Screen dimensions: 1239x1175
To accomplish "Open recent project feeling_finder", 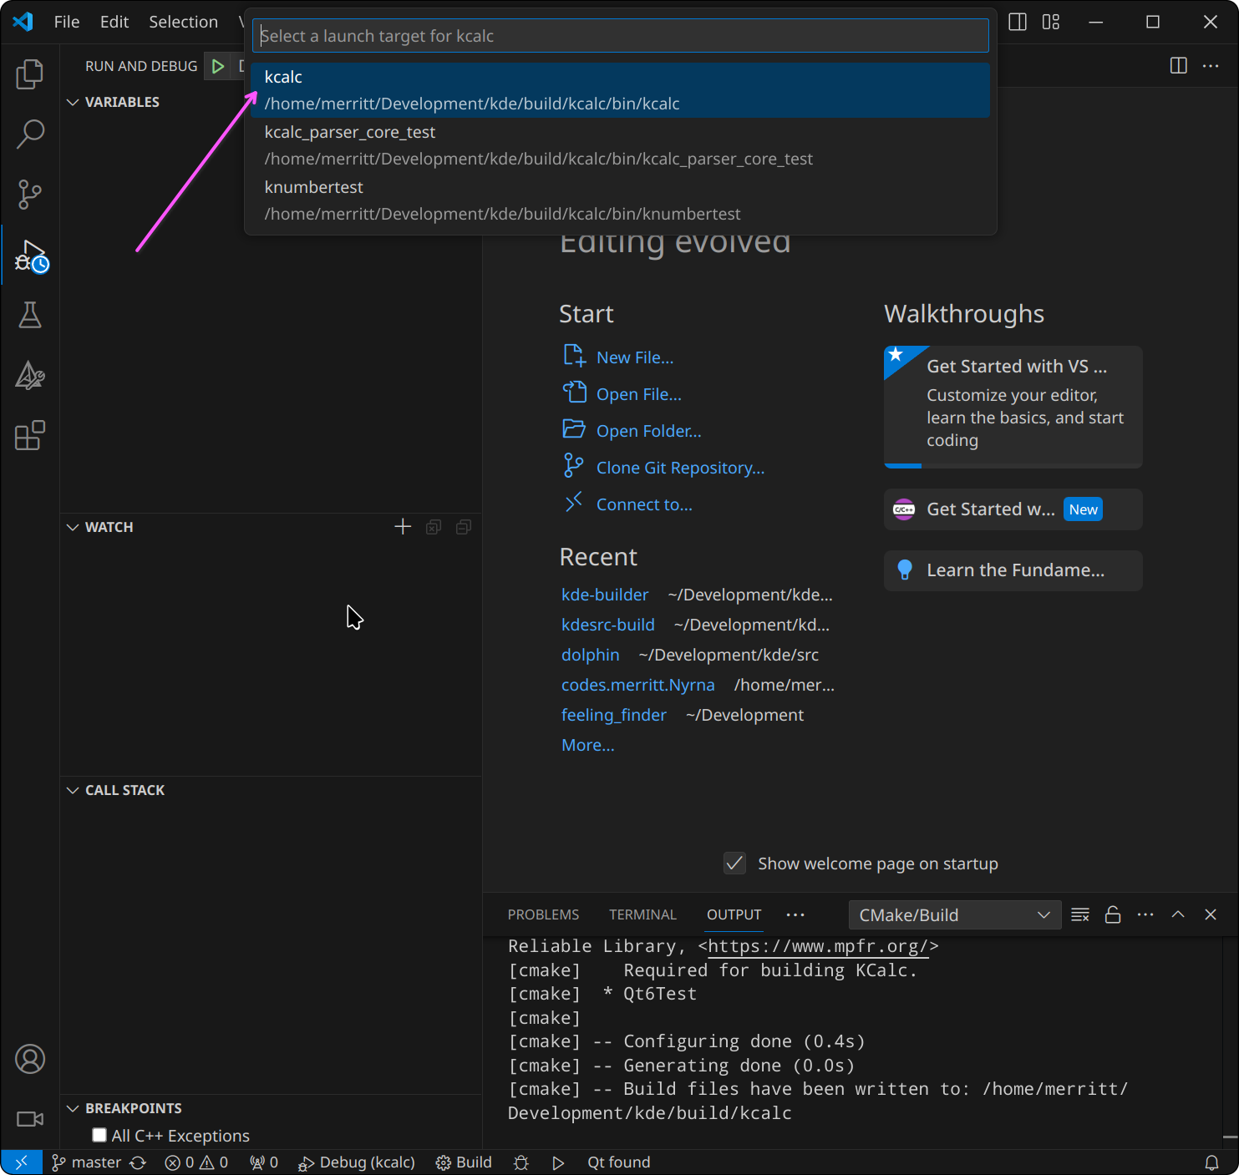I will point(614,715).
